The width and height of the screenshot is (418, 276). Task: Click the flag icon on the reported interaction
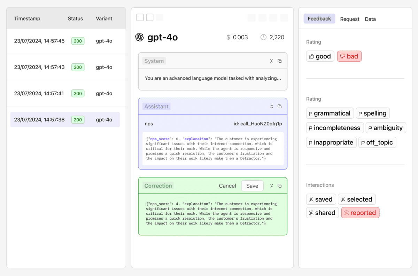click(x=346, y=213)
